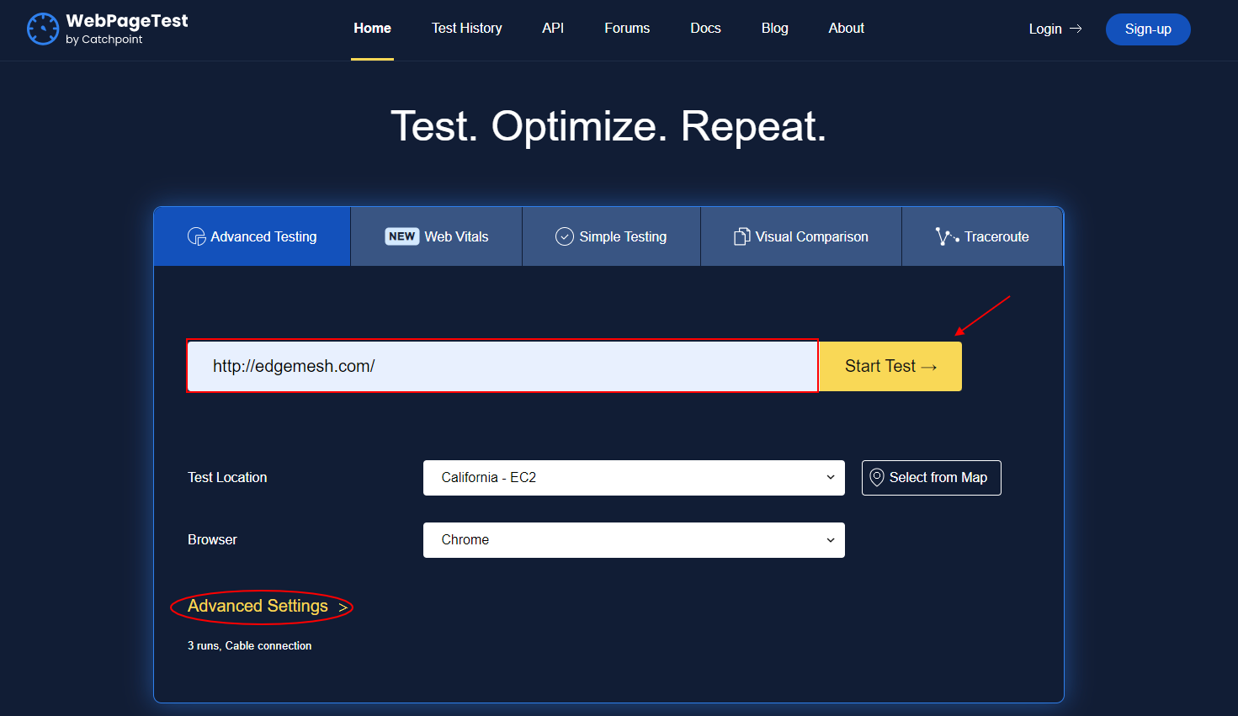
Task: Switch to the Advanced Testing tab
Action: (252, 236)
